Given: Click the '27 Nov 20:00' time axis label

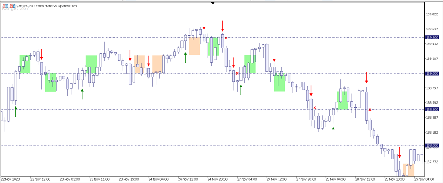Looking at the screenshot, I should (x=307, y=179).
